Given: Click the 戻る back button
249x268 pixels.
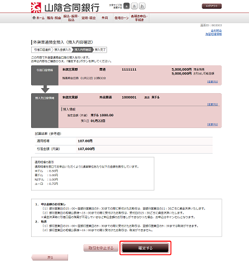Looking at the screenshot, I should [50, 257].
